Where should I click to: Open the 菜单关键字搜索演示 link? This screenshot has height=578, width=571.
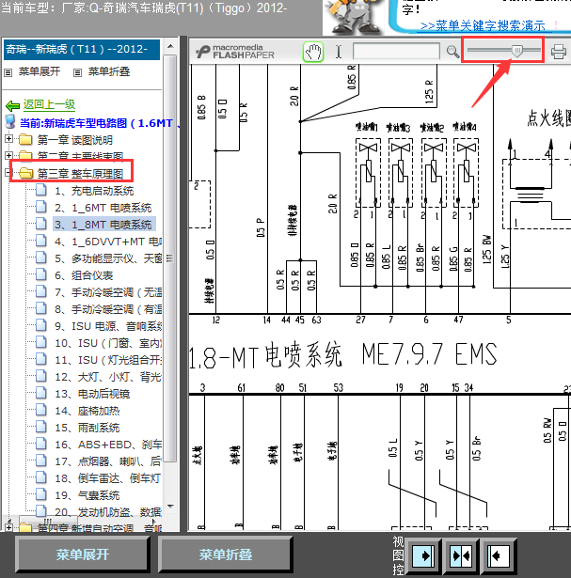tap(483, 25)
